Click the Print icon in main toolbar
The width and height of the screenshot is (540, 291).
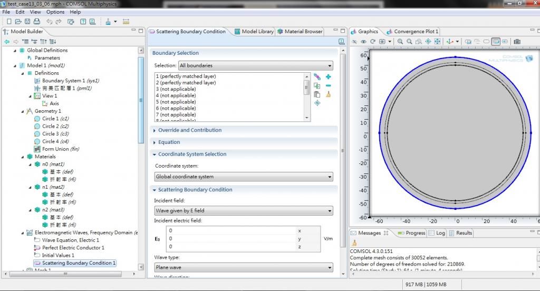point(36,22)
